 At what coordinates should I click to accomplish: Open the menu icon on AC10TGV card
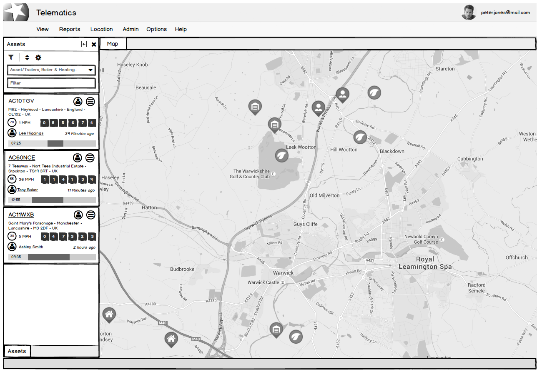coord(90,101)
